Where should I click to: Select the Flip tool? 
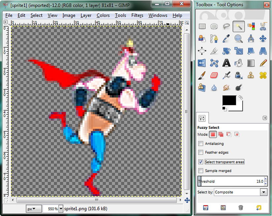pyautogui.click(x=202, y=63)
